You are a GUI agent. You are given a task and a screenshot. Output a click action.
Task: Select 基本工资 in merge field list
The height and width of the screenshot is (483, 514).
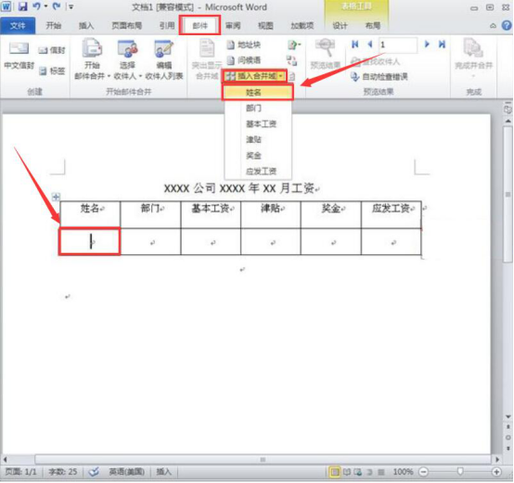pos(257,124)
